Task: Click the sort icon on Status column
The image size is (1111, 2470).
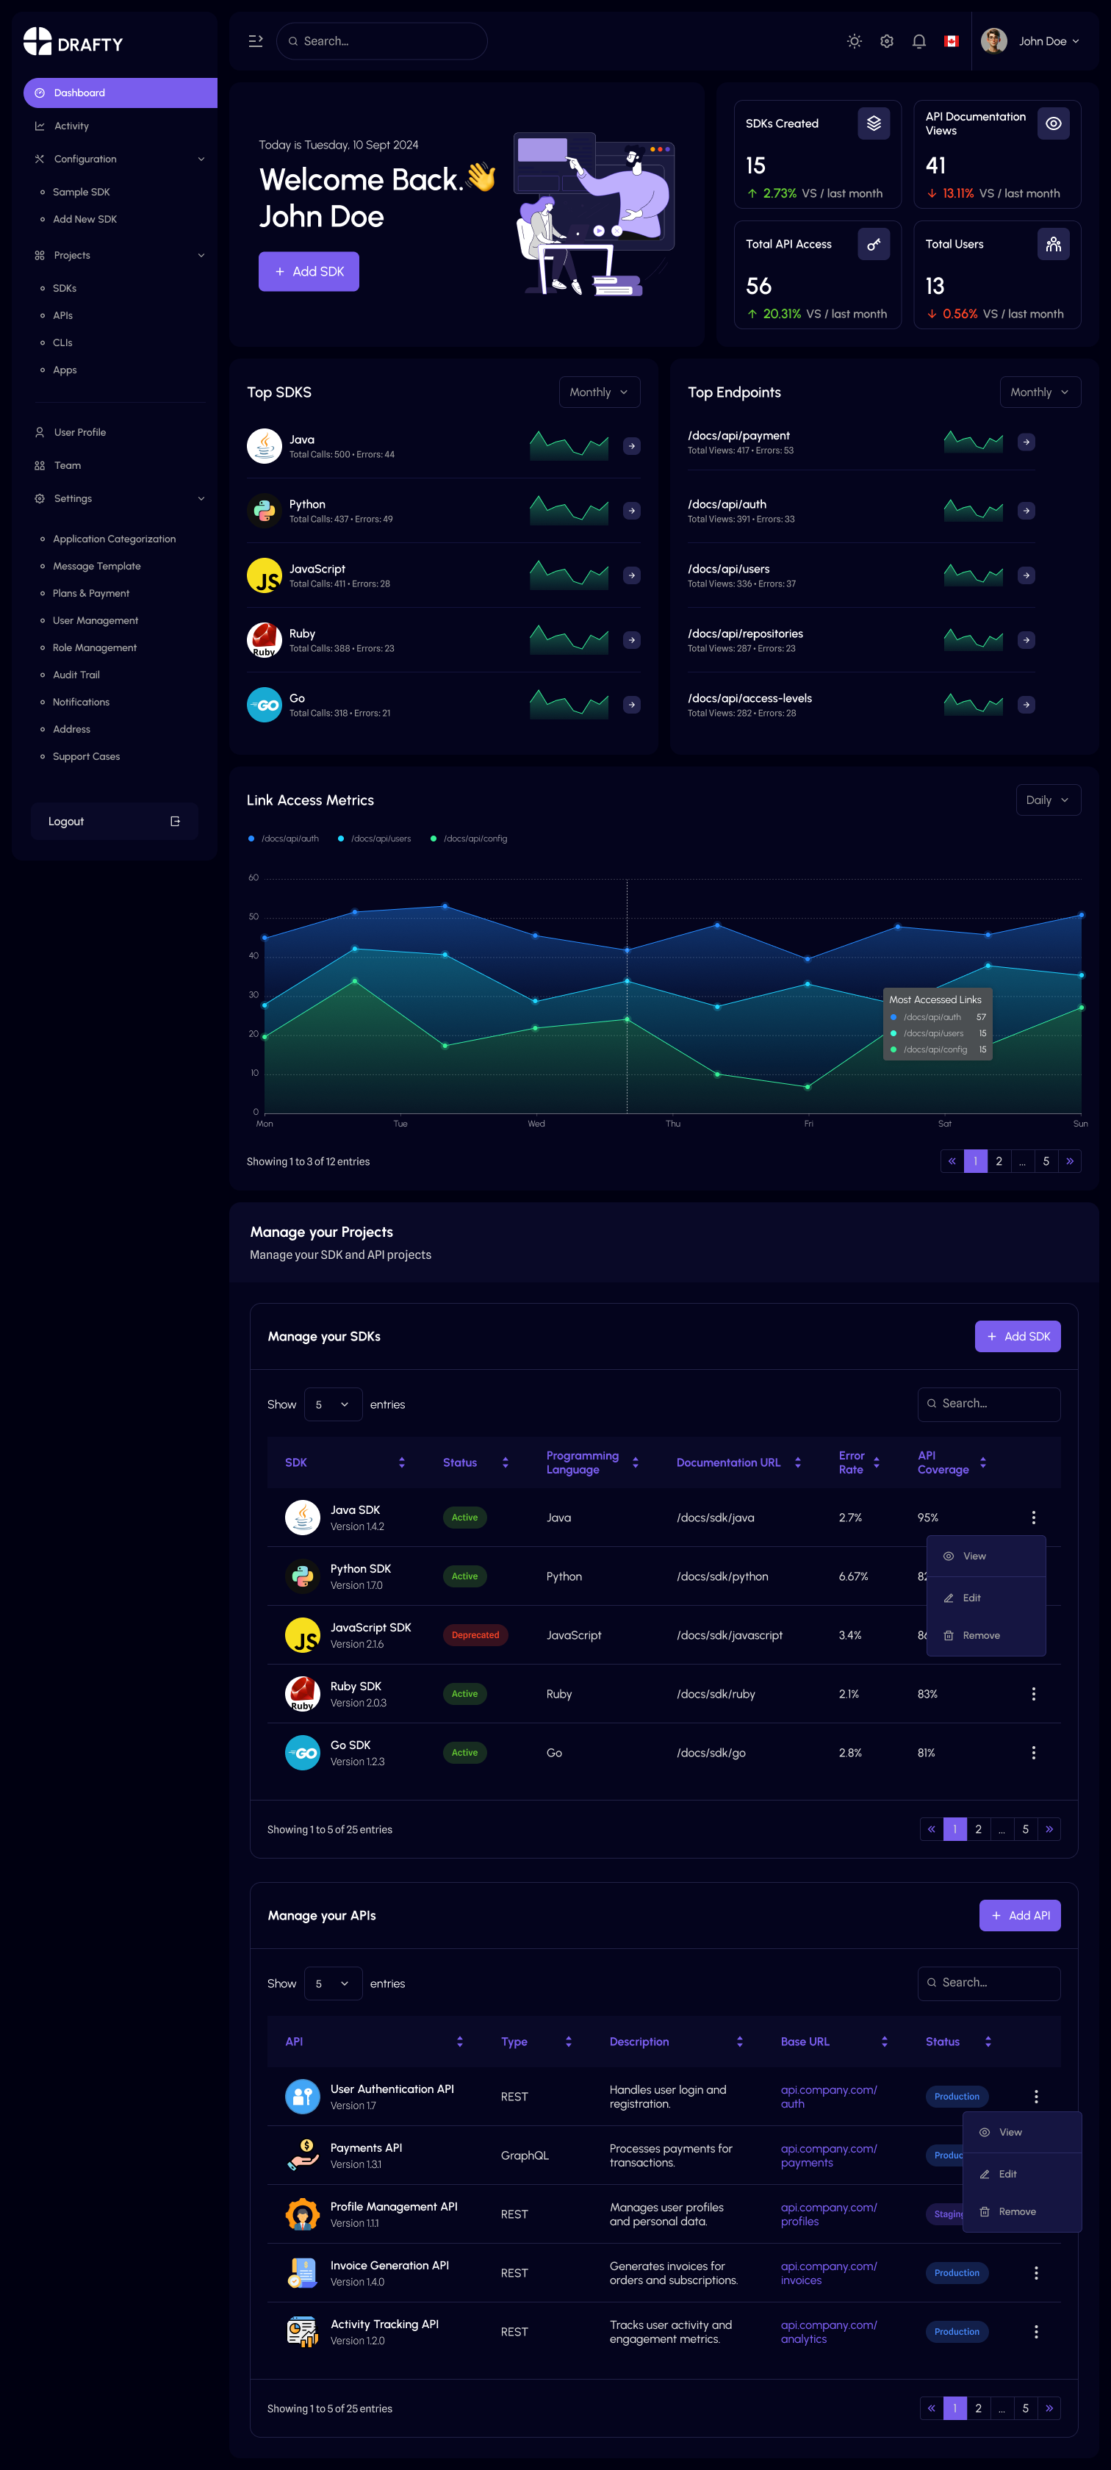Action: click(506, 1462)
